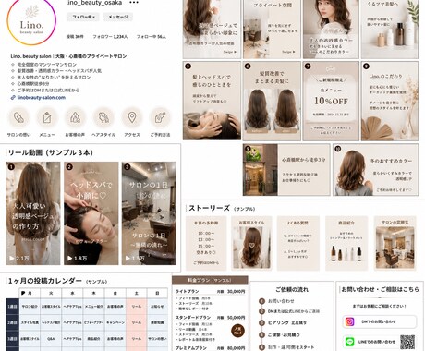Click the ストーリーズ section heading
This screenshot has width=425, height=351.
(x=209, y=208)
